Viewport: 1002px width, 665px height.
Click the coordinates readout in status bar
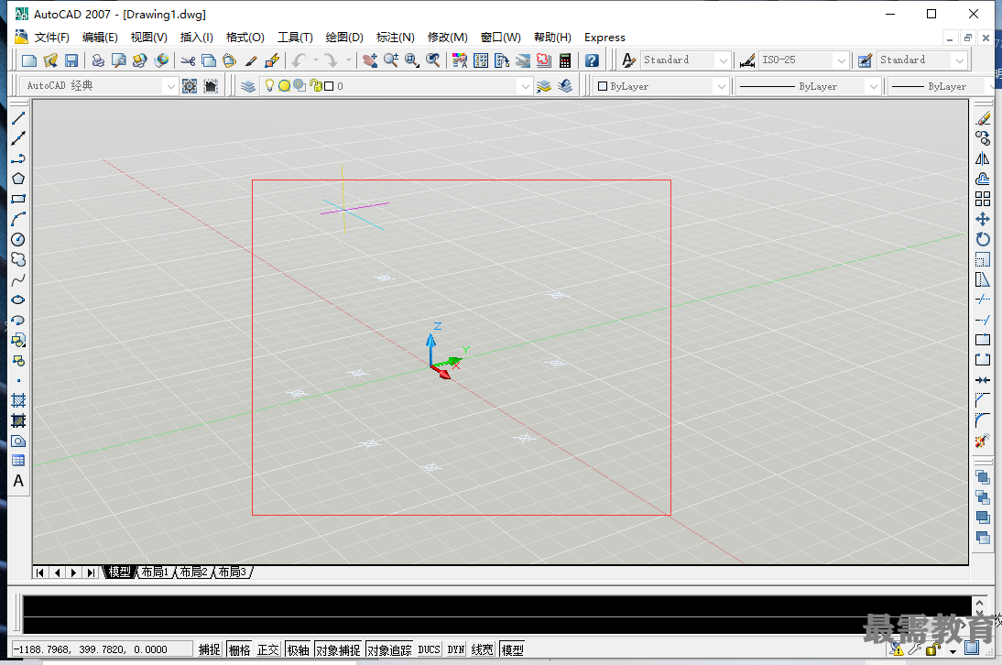[x=103, y=649]
